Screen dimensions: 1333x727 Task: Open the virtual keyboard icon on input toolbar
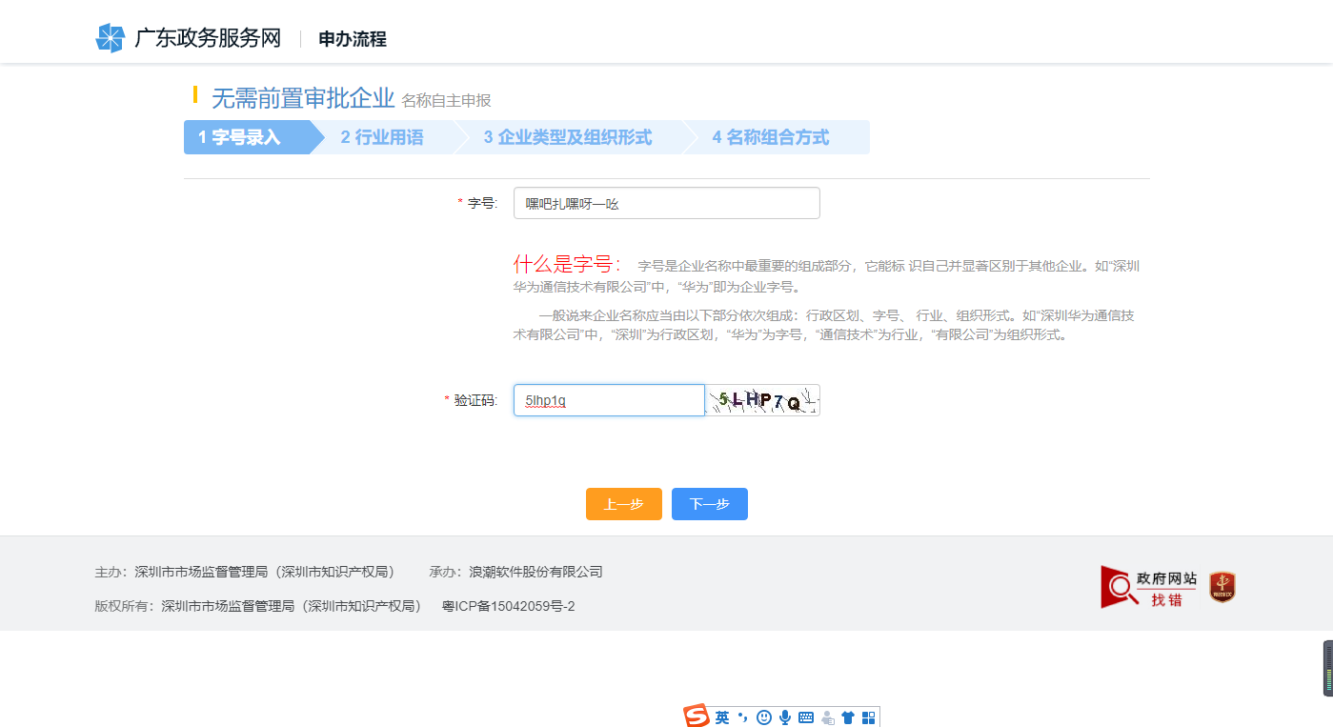pos(806,717)
